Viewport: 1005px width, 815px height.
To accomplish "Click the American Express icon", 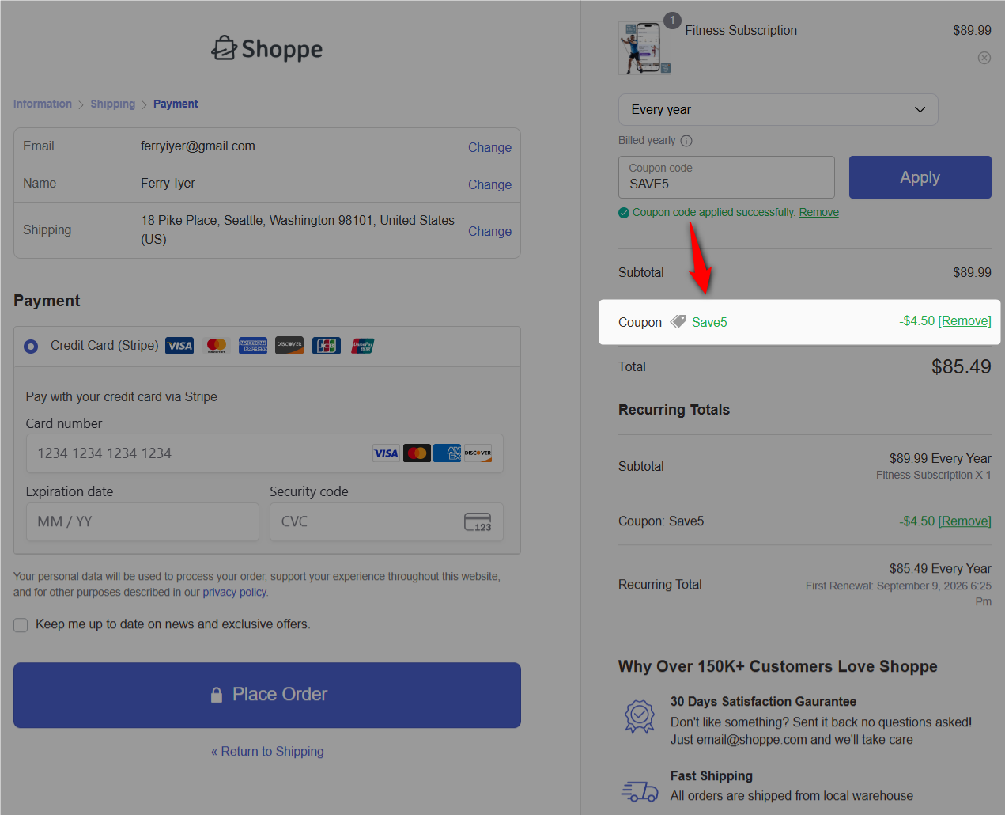I will pyautogui.click(x=252, y=345).
